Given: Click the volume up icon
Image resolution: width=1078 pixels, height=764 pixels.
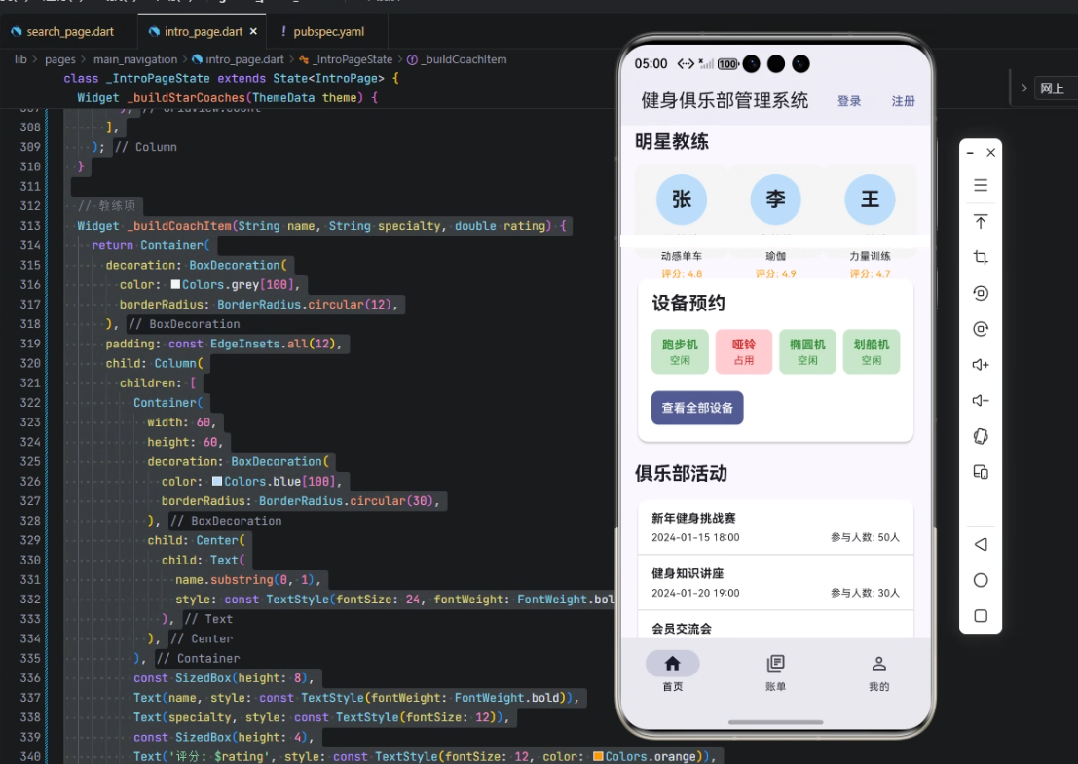Looking at the screenshot, I should (981, 364).
